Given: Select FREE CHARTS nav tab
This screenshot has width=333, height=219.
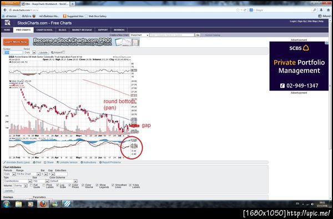Looking at the screenshot, I should [23, 30].
